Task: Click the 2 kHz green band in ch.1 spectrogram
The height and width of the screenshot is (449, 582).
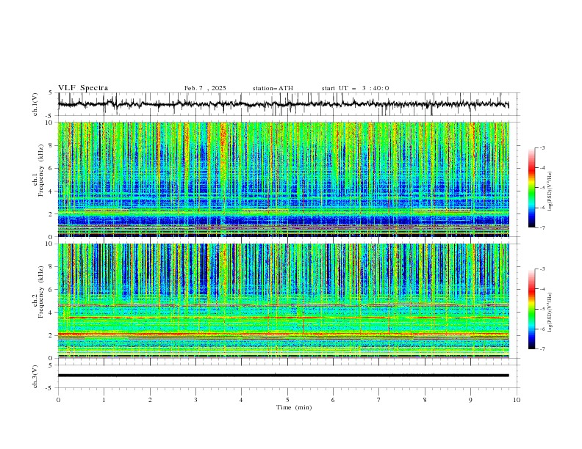Action: (x=284, y=213)
